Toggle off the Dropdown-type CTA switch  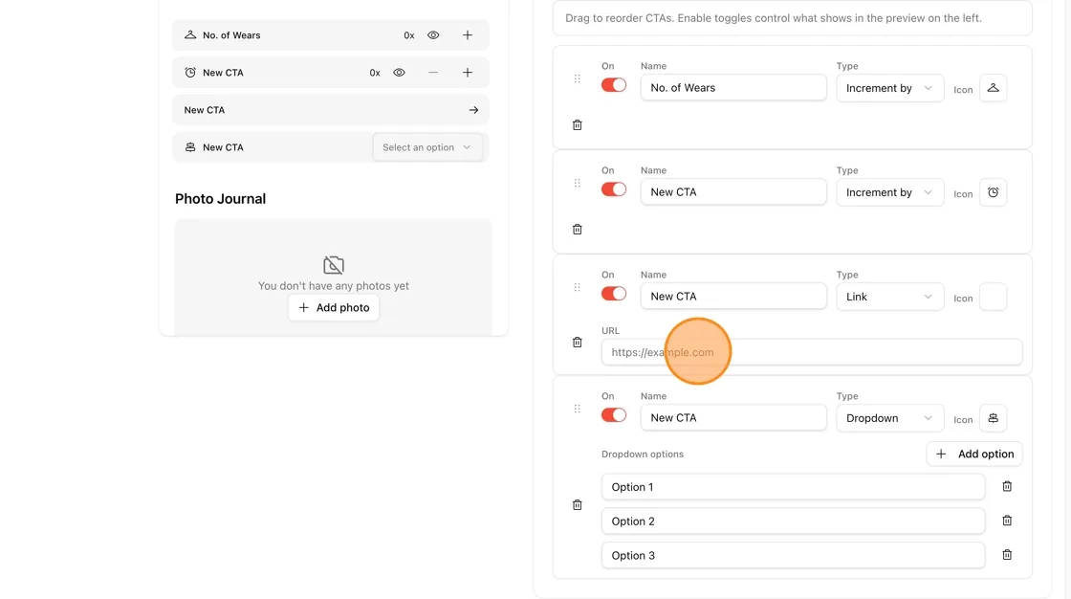(x=613, y=415)
